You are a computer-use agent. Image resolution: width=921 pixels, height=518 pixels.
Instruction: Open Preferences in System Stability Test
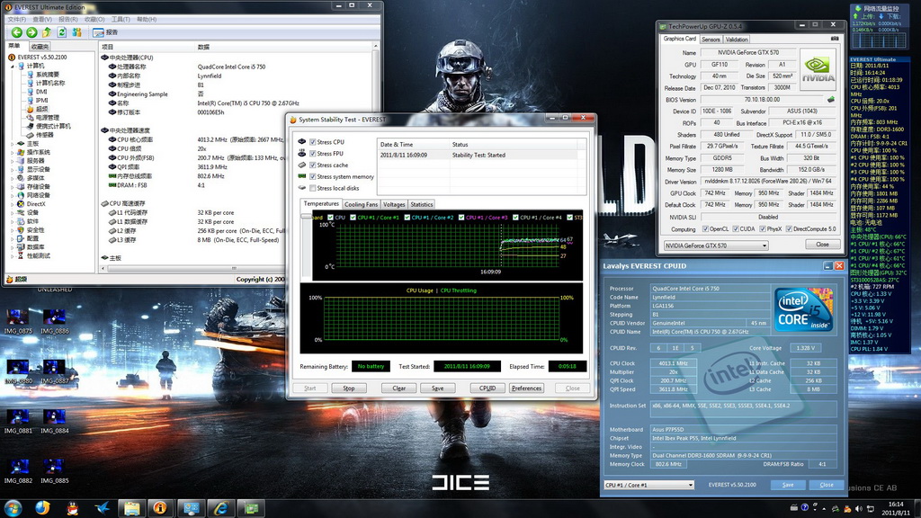526,388
